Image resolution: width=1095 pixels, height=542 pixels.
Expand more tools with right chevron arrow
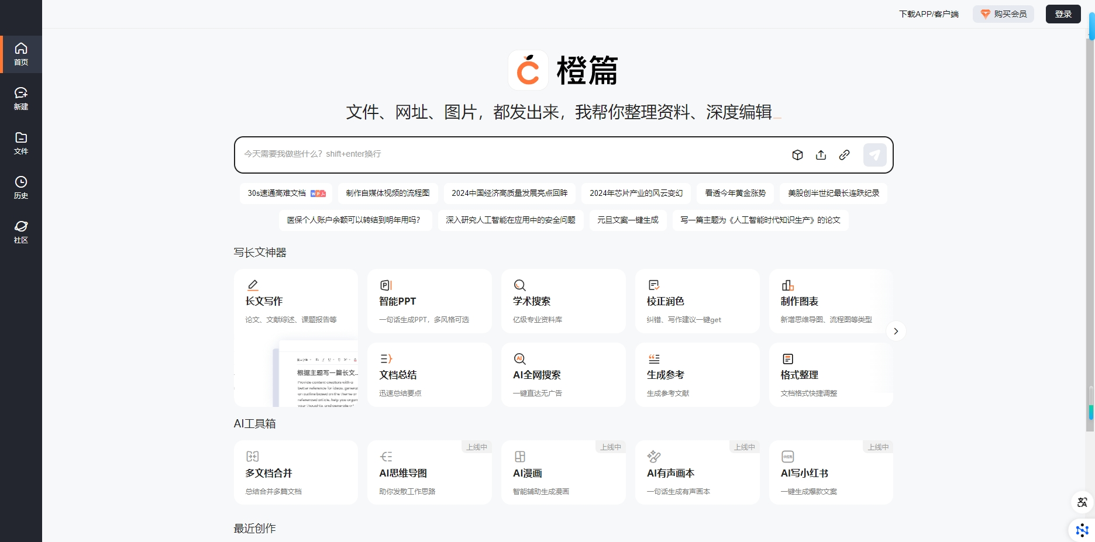click(896, 331)
